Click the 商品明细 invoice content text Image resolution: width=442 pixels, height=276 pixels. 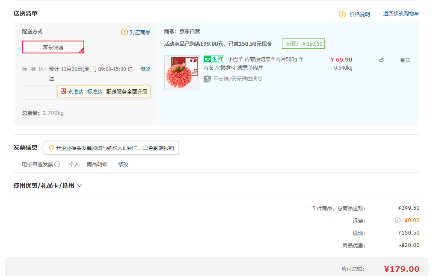pos(97,164)
